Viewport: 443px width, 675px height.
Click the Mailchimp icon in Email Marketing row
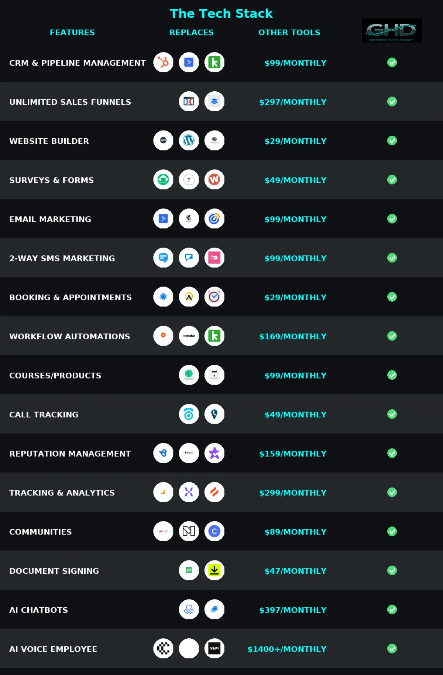189,219
